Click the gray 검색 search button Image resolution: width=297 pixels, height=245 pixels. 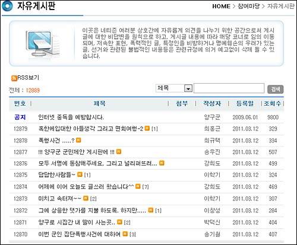(x=276, y=89)
